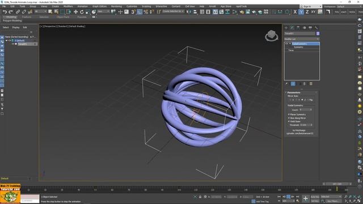Open the Rendering menu

tap(116, 6)
